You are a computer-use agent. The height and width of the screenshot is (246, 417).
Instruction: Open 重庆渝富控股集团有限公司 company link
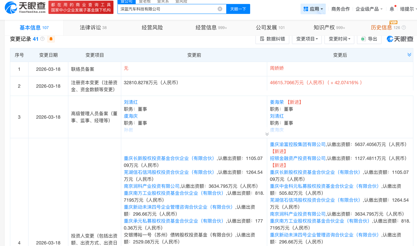(x=297, y=144)
